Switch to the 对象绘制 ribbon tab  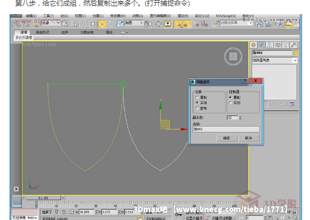(x=87, y=32)
